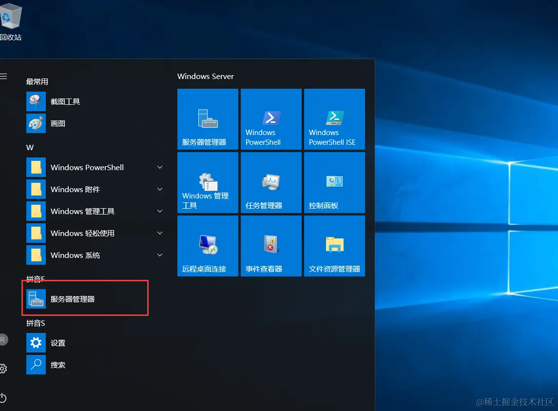Open the 控制面板 tile
The width and height of the screenshot is (558, 411).
click(x=334, y=183)
